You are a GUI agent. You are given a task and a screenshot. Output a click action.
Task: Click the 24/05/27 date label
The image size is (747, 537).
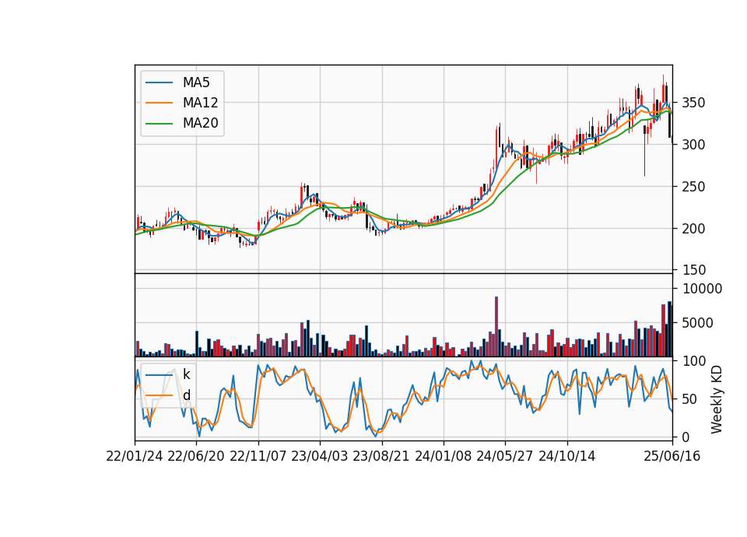[x=505, y=457]
